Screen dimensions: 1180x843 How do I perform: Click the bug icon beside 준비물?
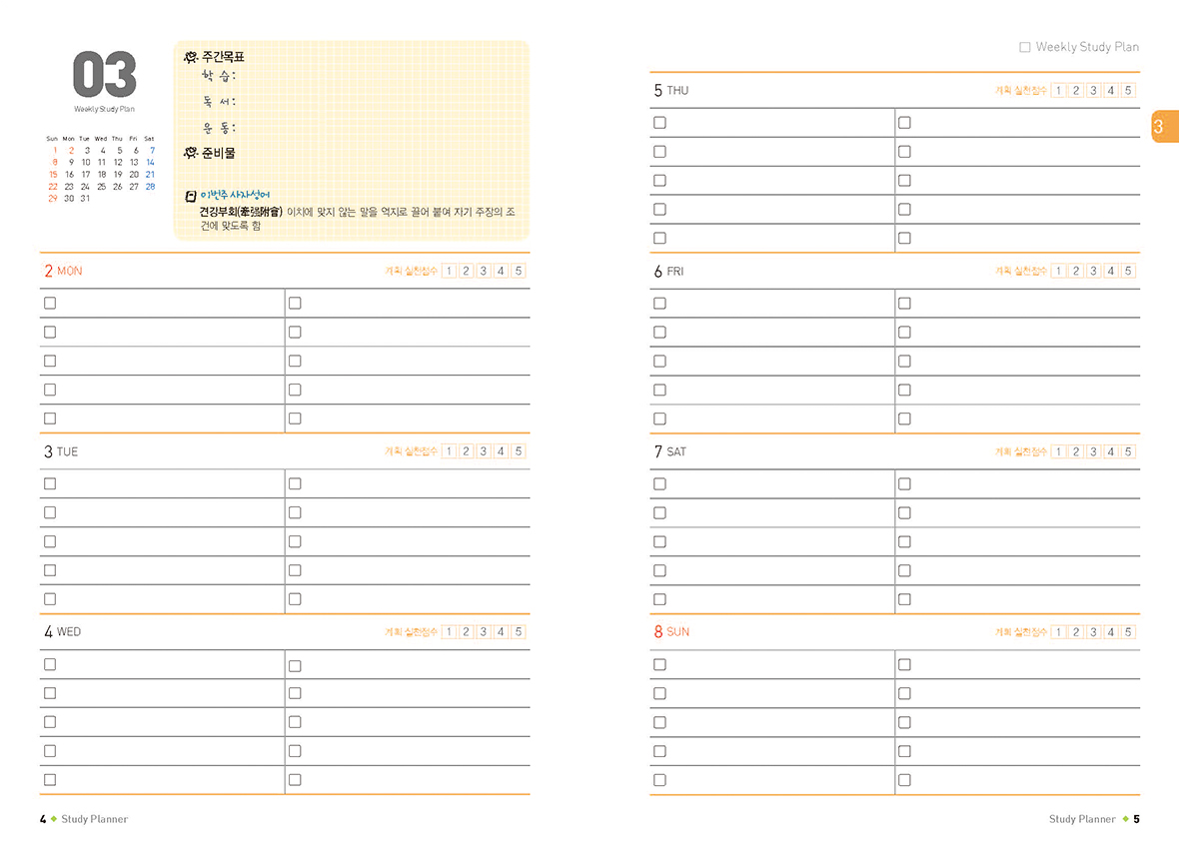[191, 153]
